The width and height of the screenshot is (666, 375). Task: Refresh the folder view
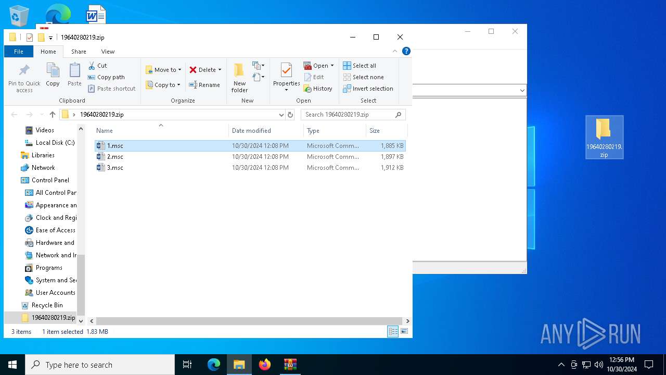(x=290, y=115)
